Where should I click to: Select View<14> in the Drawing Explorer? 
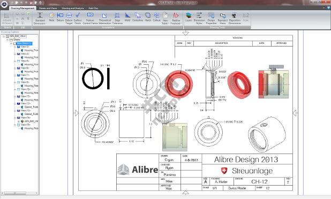pos(26,118)
